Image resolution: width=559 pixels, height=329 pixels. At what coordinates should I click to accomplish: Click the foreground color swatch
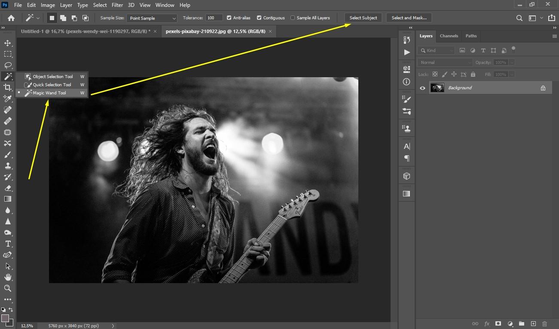pyautogui.click(x=5, y=318)
